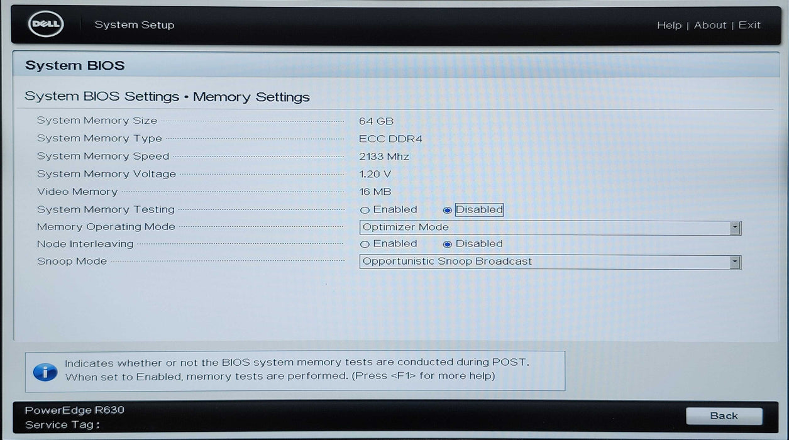Enable System Memory Testing radio button
This screenshot has height=440, width=789.
tap(365, 210)
